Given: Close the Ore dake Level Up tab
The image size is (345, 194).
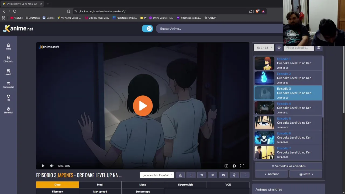Looking at the screenshot, I should click(41, 4).
